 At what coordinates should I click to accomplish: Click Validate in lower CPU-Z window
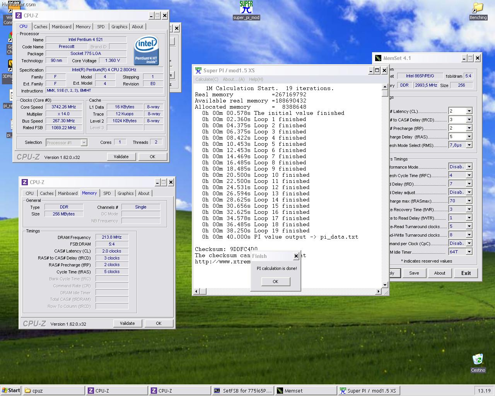click(x=127, y=323)
